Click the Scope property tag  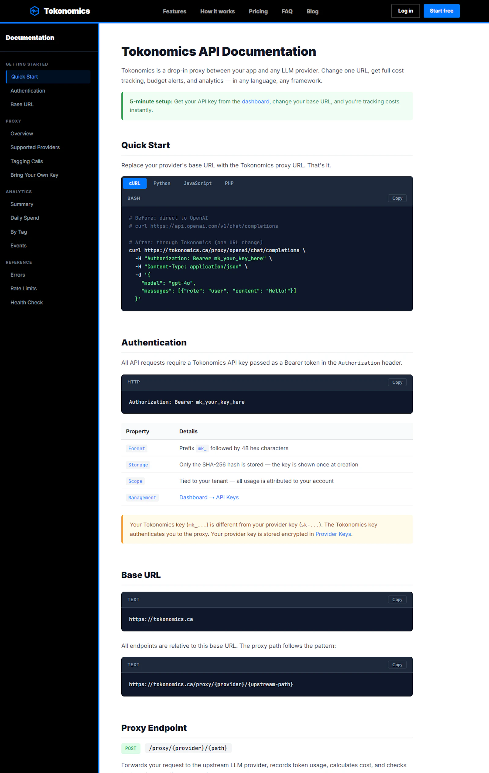click(x=135, y=481)
